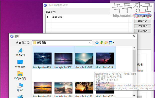Click the # column header in photoWORKS
Screen dimensions: 155x98
click(x=48, y=17)
